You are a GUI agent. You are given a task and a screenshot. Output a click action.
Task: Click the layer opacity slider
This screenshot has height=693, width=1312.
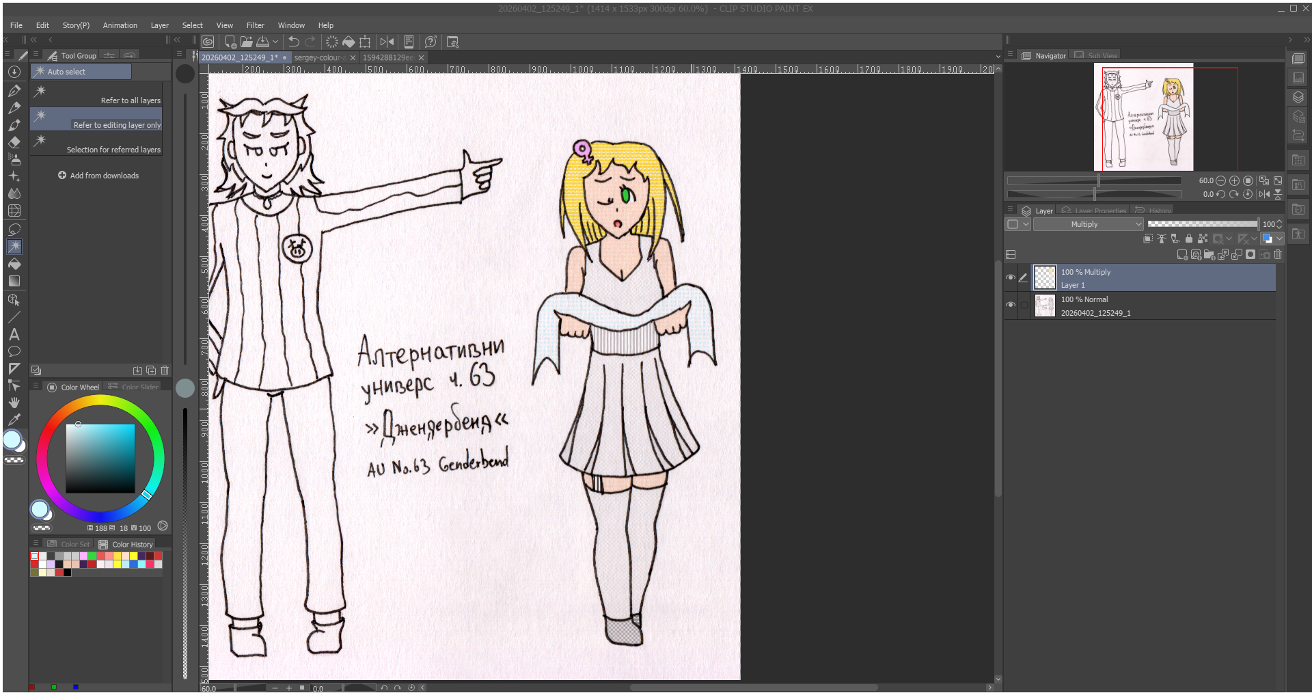[1202, 224]
